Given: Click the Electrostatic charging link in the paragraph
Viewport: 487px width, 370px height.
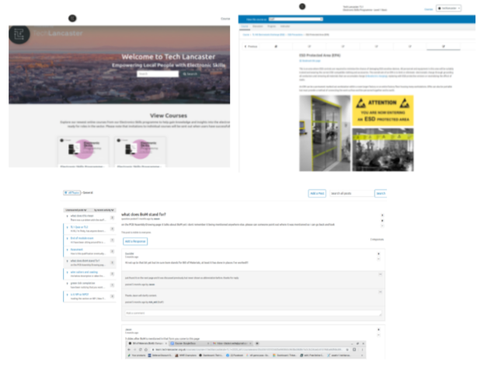Looking at the screenshot, I should [377, 76].
